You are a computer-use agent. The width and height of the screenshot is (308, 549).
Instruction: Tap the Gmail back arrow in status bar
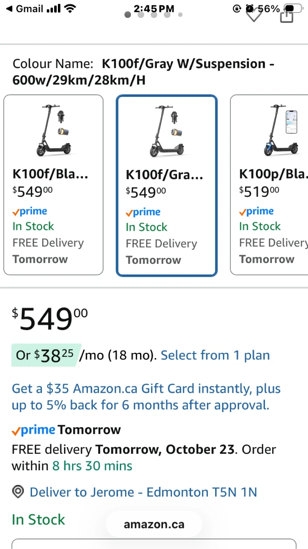tap(9, 8)
